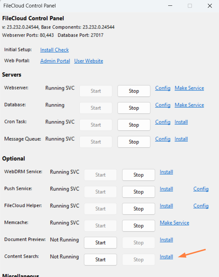
Task: Stop the Cron Task service
Action: click(134, 125)
